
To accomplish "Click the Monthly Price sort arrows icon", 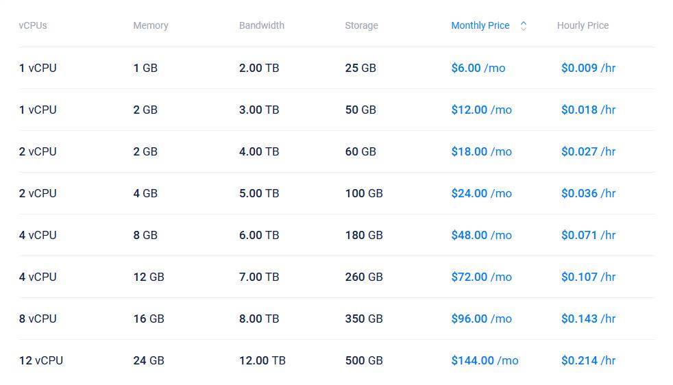I will (524, 26).
